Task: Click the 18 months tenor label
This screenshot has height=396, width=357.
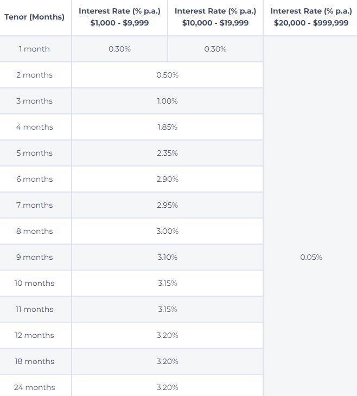Action: coord(34,361)
